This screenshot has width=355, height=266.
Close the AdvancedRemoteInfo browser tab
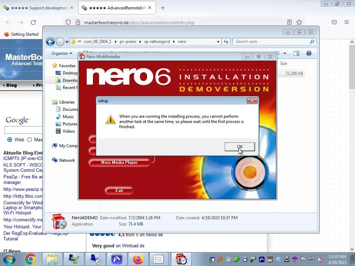coord(150,8)
